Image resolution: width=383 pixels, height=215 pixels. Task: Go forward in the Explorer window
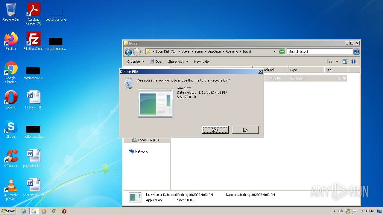coord(137,52)
